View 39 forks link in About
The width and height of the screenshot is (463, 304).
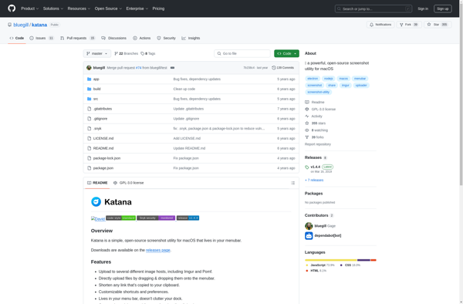tap(315, 137)
